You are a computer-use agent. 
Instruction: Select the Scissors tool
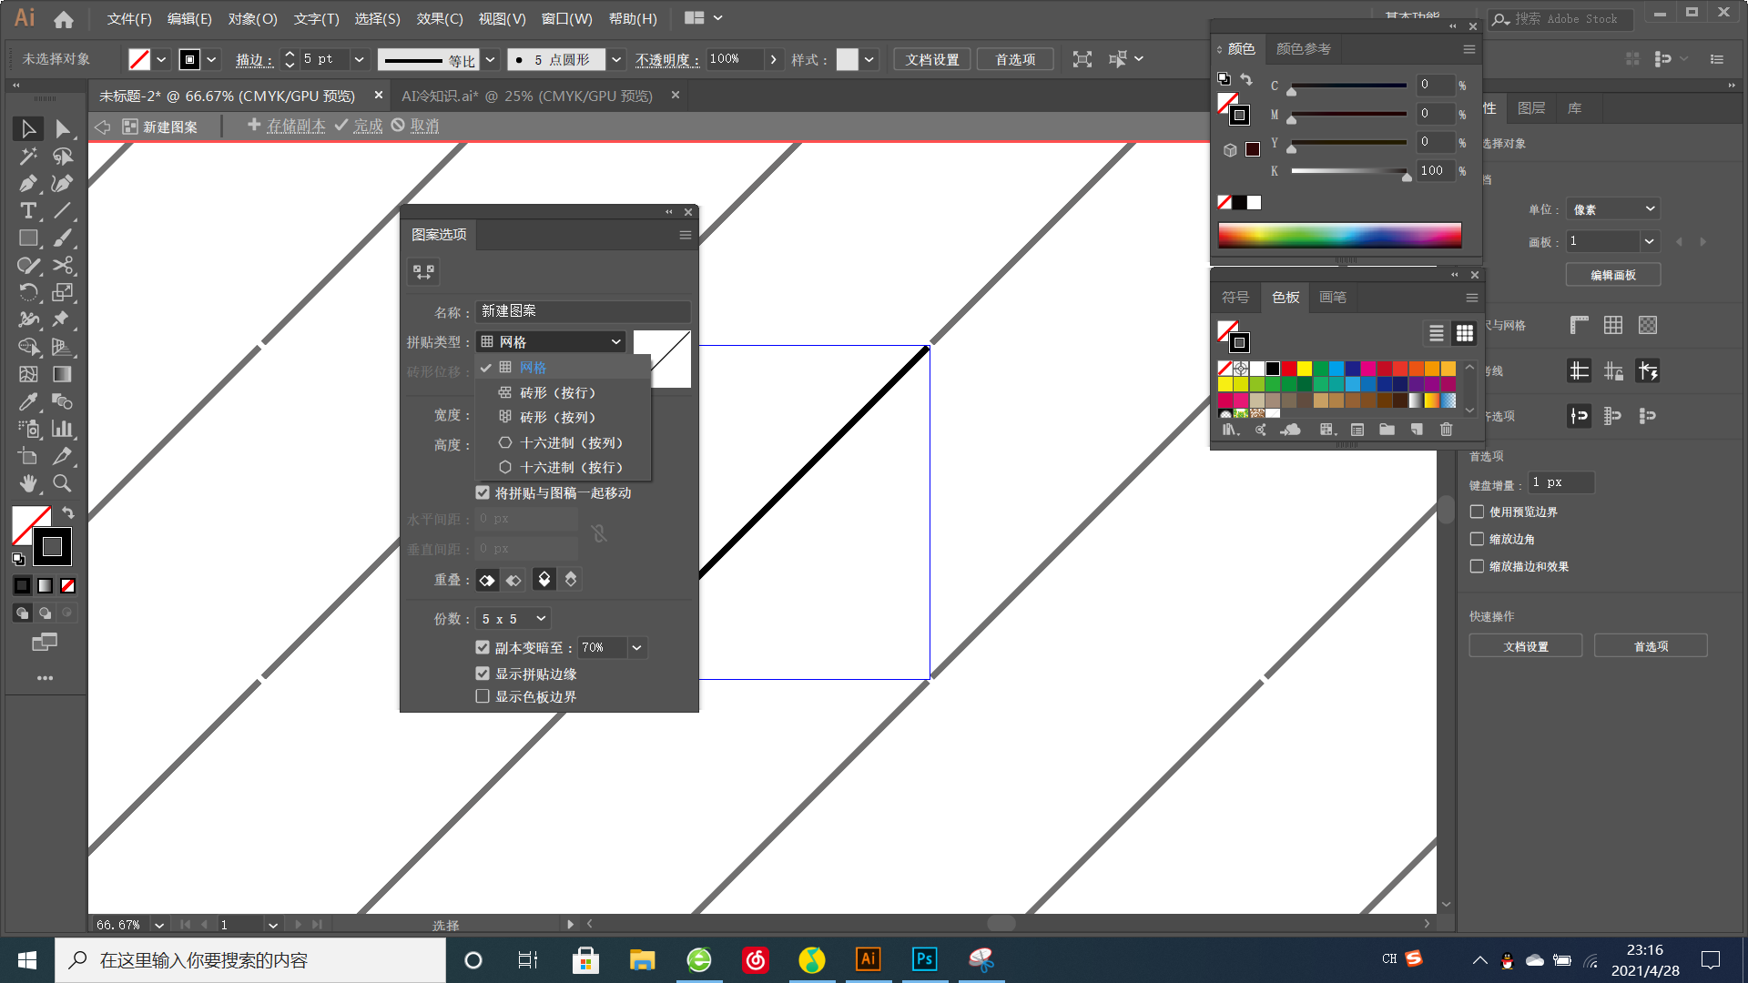[x=62, y=266]
